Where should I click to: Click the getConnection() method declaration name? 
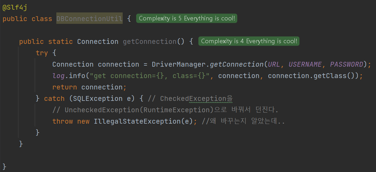coord(150,41)
